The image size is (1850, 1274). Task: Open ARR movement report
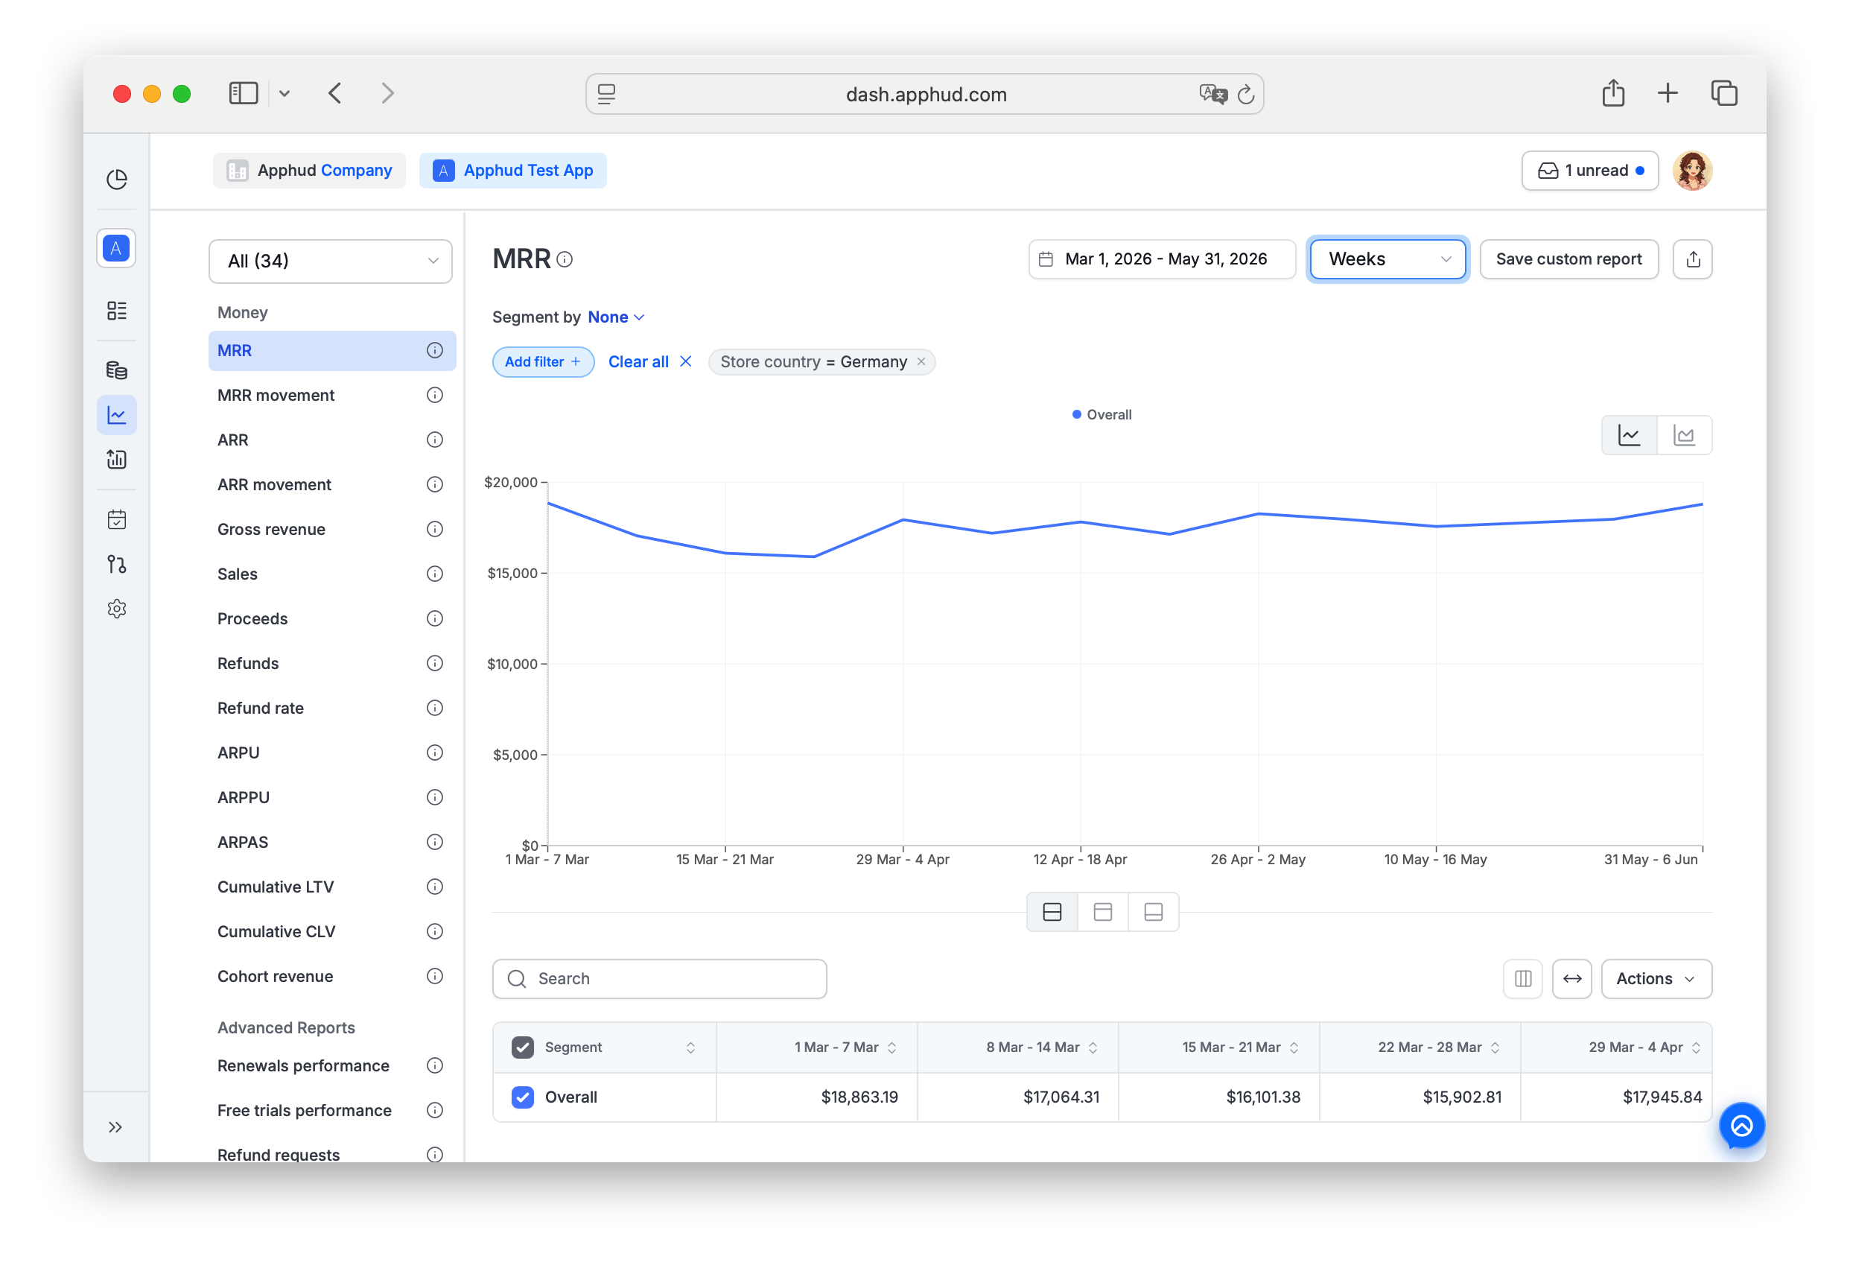274,484
